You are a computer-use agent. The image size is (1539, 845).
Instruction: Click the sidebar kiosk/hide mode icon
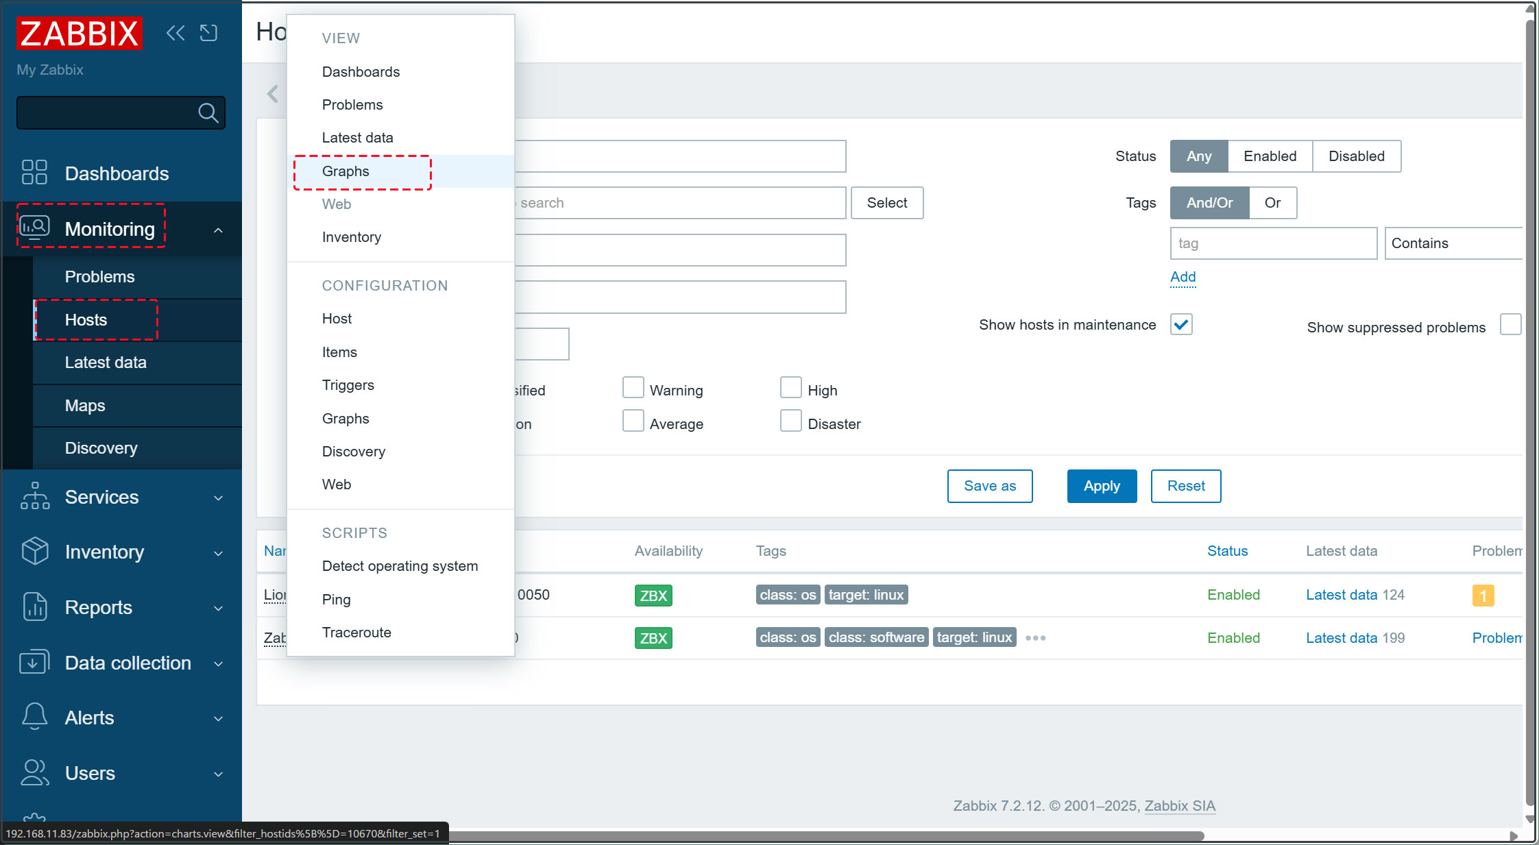pos(208,33)
